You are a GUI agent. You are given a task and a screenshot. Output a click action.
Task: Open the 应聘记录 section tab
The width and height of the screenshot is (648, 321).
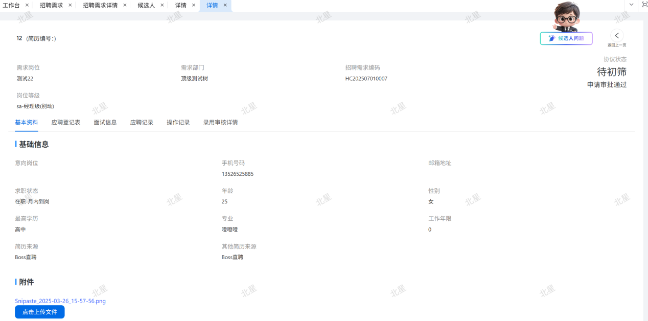point(142,122)
